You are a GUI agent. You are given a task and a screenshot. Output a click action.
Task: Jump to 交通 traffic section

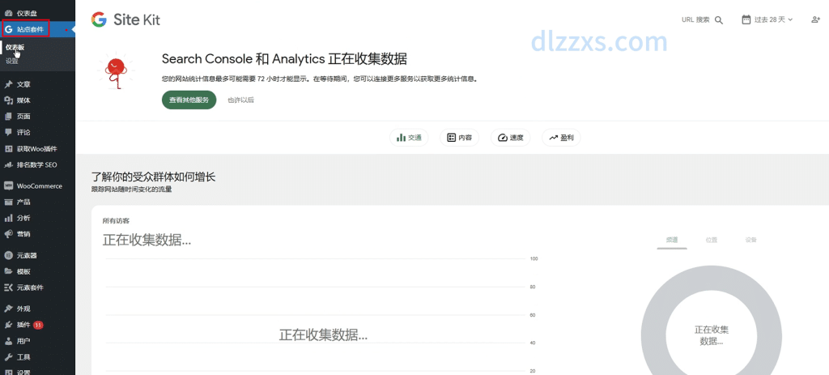(x=409, y=138)
